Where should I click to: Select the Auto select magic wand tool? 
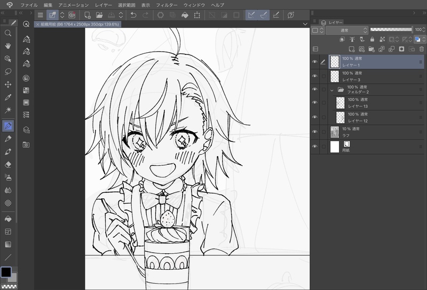(8, 110)
